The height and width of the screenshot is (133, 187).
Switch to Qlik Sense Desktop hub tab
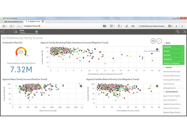12,22
